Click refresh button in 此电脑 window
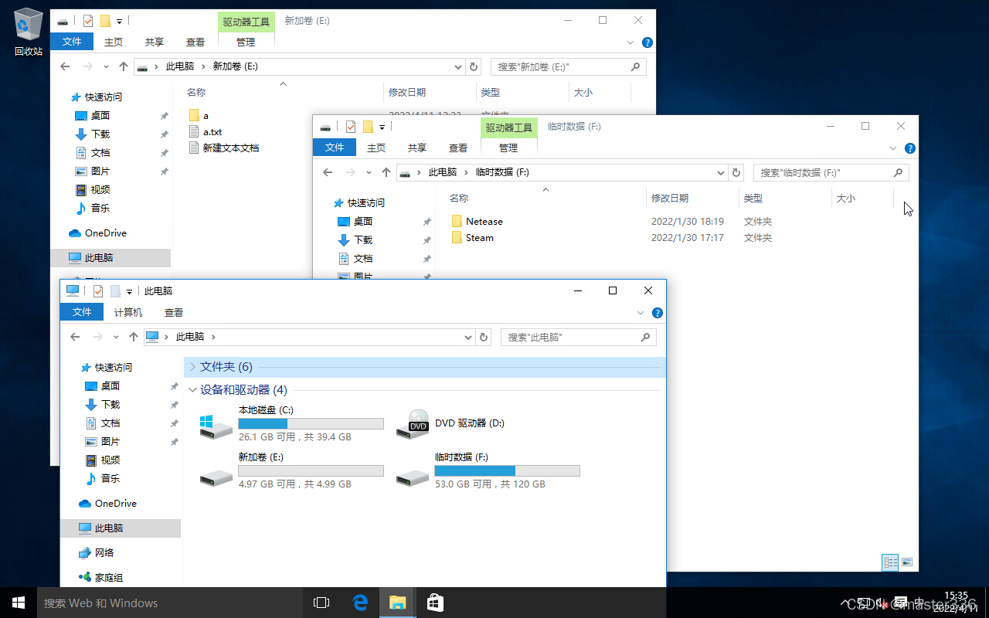Viewport: 989px width, 618px height. [x=484, y=337]
